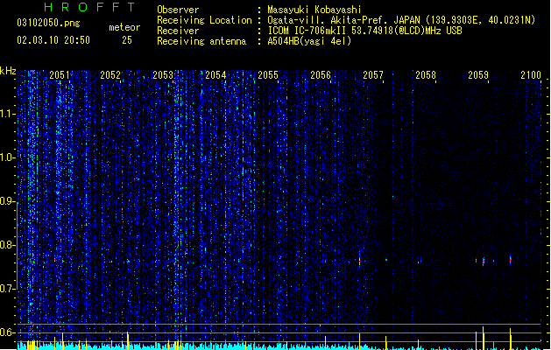The image size is (551, 350).
Task: Click the 1.0 frequency axis label
Action: coord(6,157)
